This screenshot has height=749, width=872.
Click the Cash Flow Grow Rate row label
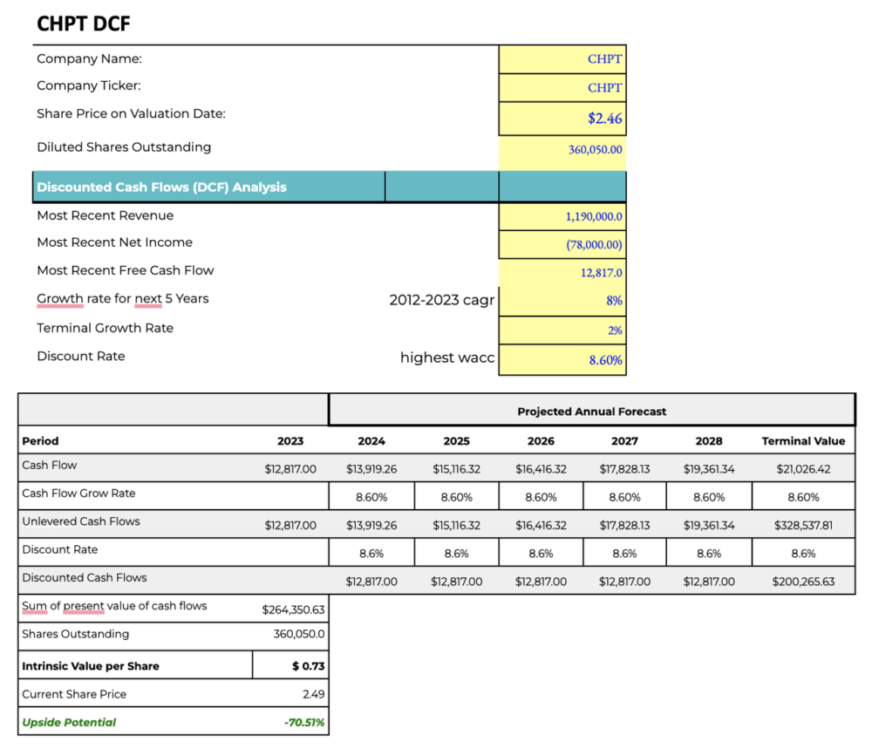(78, 494)
